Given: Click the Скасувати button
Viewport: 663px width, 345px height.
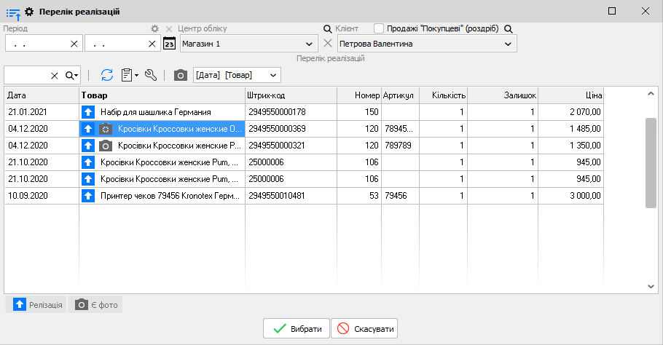Looking at the screenshot, I should click(x=364, y=329).
